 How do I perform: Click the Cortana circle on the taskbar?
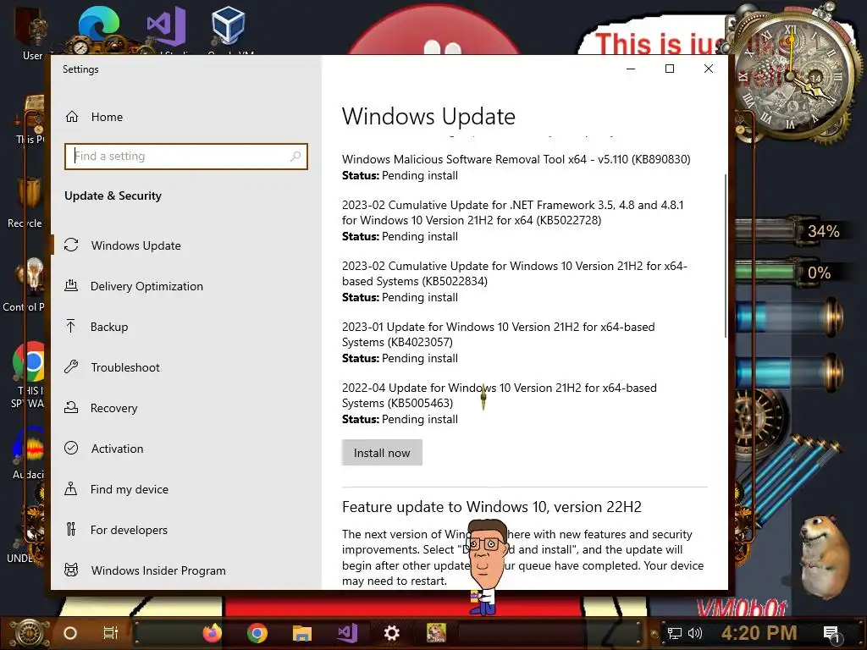point(70,633)
